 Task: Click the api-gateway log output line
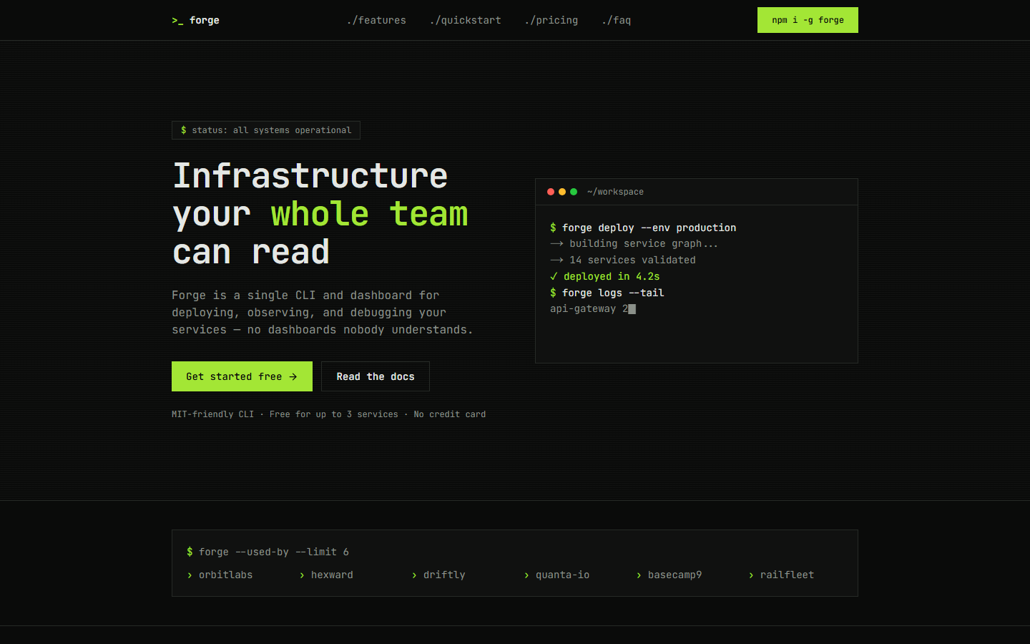(x=593, y=308)
